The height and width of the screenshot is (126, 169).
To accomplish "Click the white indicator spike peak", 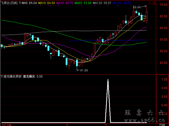I will pos(108,80).
